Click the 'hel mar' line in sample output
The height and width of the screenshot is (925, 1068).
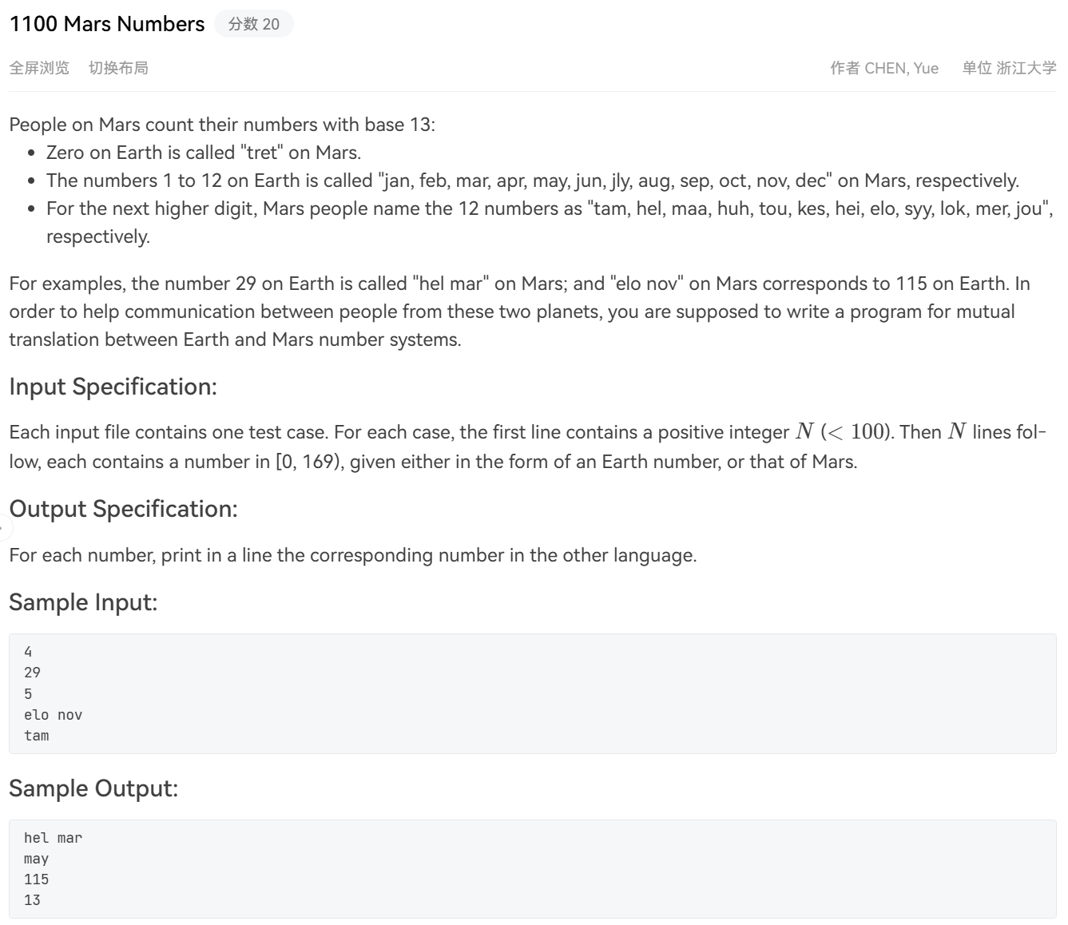pos(53,838)
